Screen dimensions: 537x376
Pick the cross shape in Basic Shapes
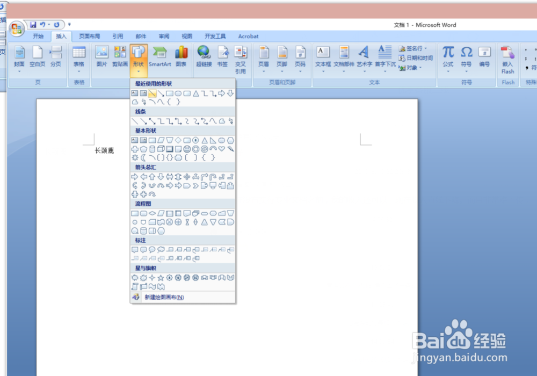pyautogui.click(x=135, y=149)
